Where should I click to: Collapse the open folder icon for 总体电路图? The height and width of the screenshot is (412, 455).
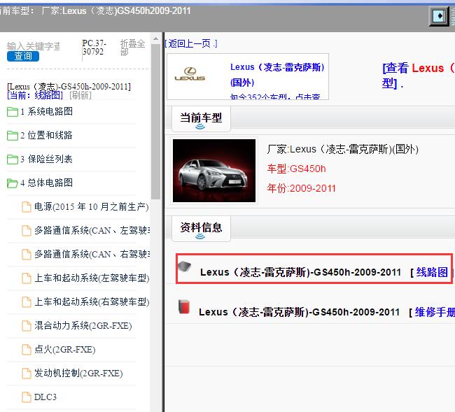pos(12,183)
